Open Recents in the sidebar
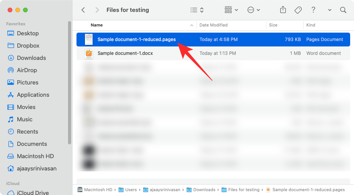 (23, 132)
